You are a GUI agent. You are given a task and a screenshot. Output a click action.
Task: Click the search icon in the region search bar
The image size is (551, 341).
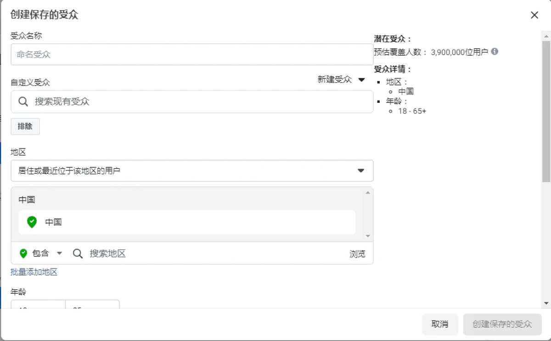click(78, 253)
